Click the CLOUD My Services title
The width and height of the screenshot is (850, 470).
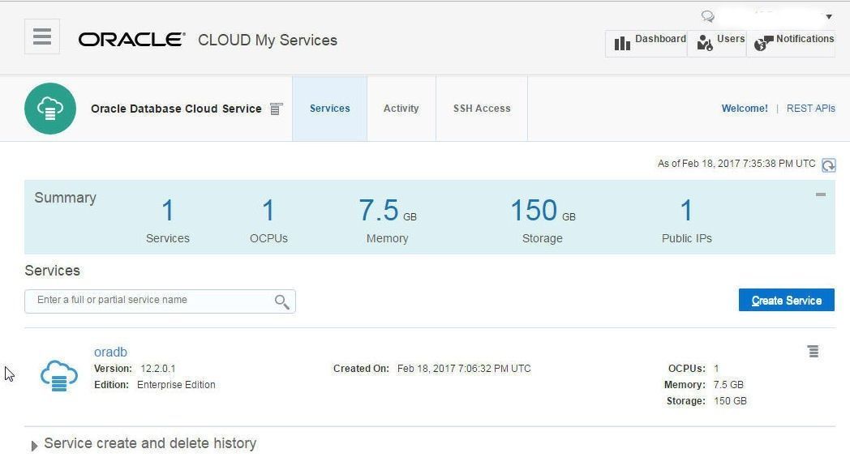coord(268,40)
